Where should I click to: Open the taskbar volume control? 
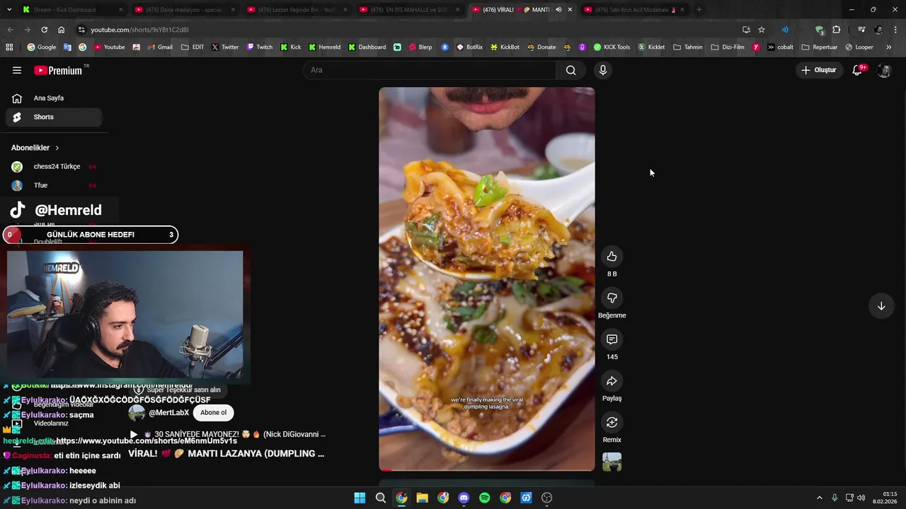tap(861, 498)
